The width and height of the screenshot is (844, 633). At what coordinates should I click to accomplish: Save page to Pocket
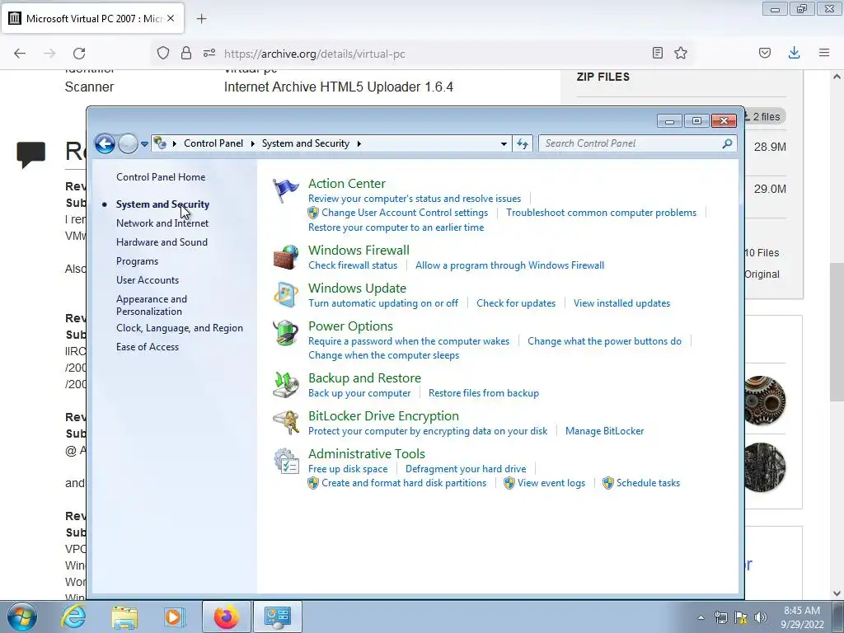tap(765, 53)
